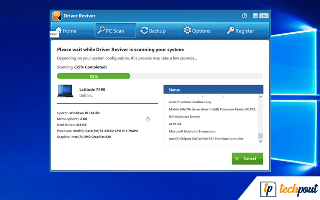
Task: Click the PREV label button
Action: click(54, 35)
